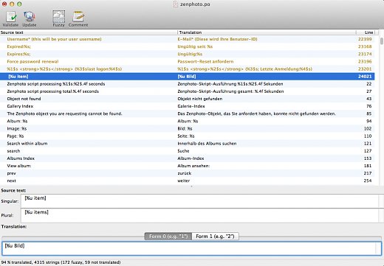Viewport: 384px width, 266px height.
Task: Select the "Album: %s" source row
Action: point(188,121)
